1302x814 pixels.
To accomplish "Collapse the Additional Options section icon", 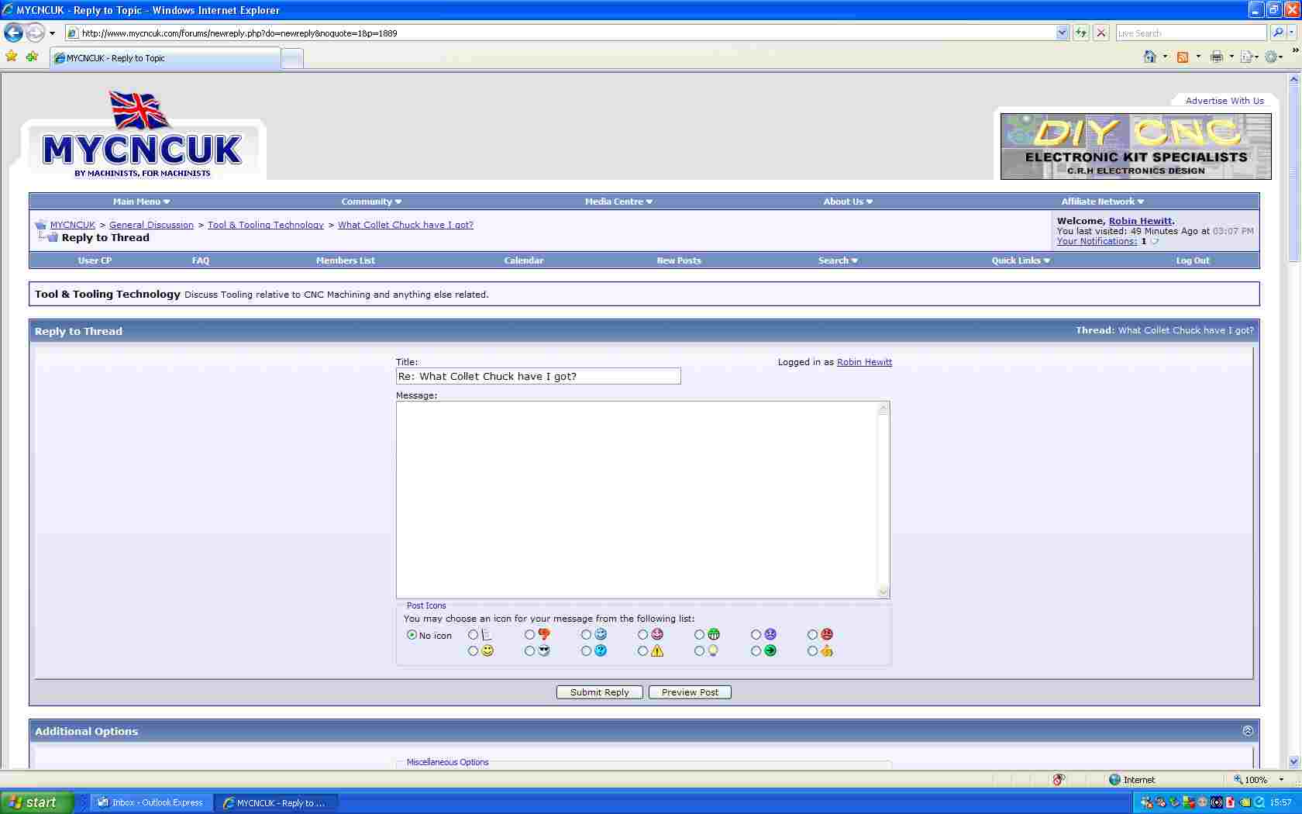I will (1248, 731).
